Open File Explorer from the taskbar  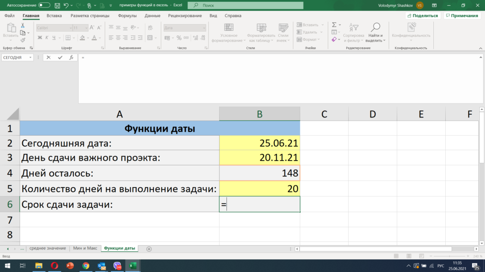39,265
